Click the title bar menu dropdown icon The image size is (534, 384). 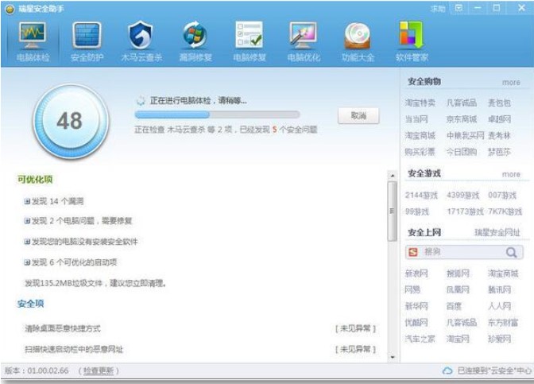[x=459, y=8]
